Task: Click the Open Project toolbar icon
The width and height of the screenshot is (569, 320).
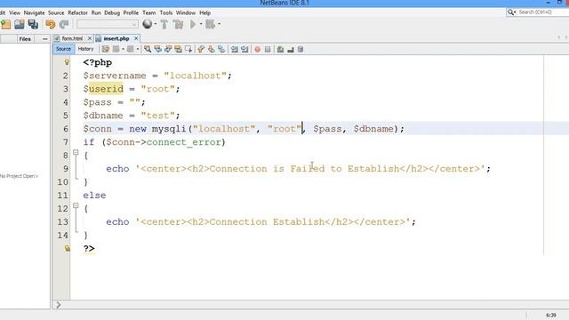Action: [x=20, y=24]
